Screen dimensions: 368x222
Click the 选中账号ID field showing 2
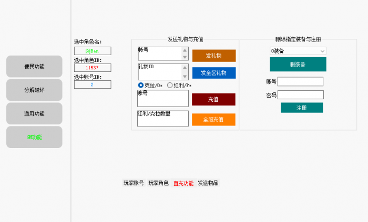93,84
